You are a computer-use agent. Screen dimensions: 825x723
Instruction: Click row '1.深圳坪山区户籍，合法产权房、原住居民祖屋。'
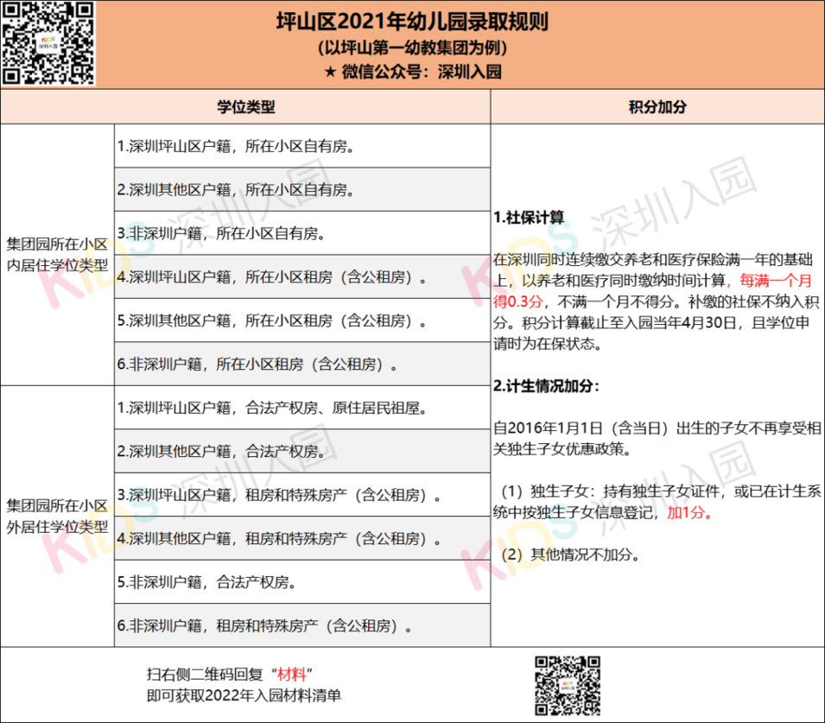click(x=302, y=408)
